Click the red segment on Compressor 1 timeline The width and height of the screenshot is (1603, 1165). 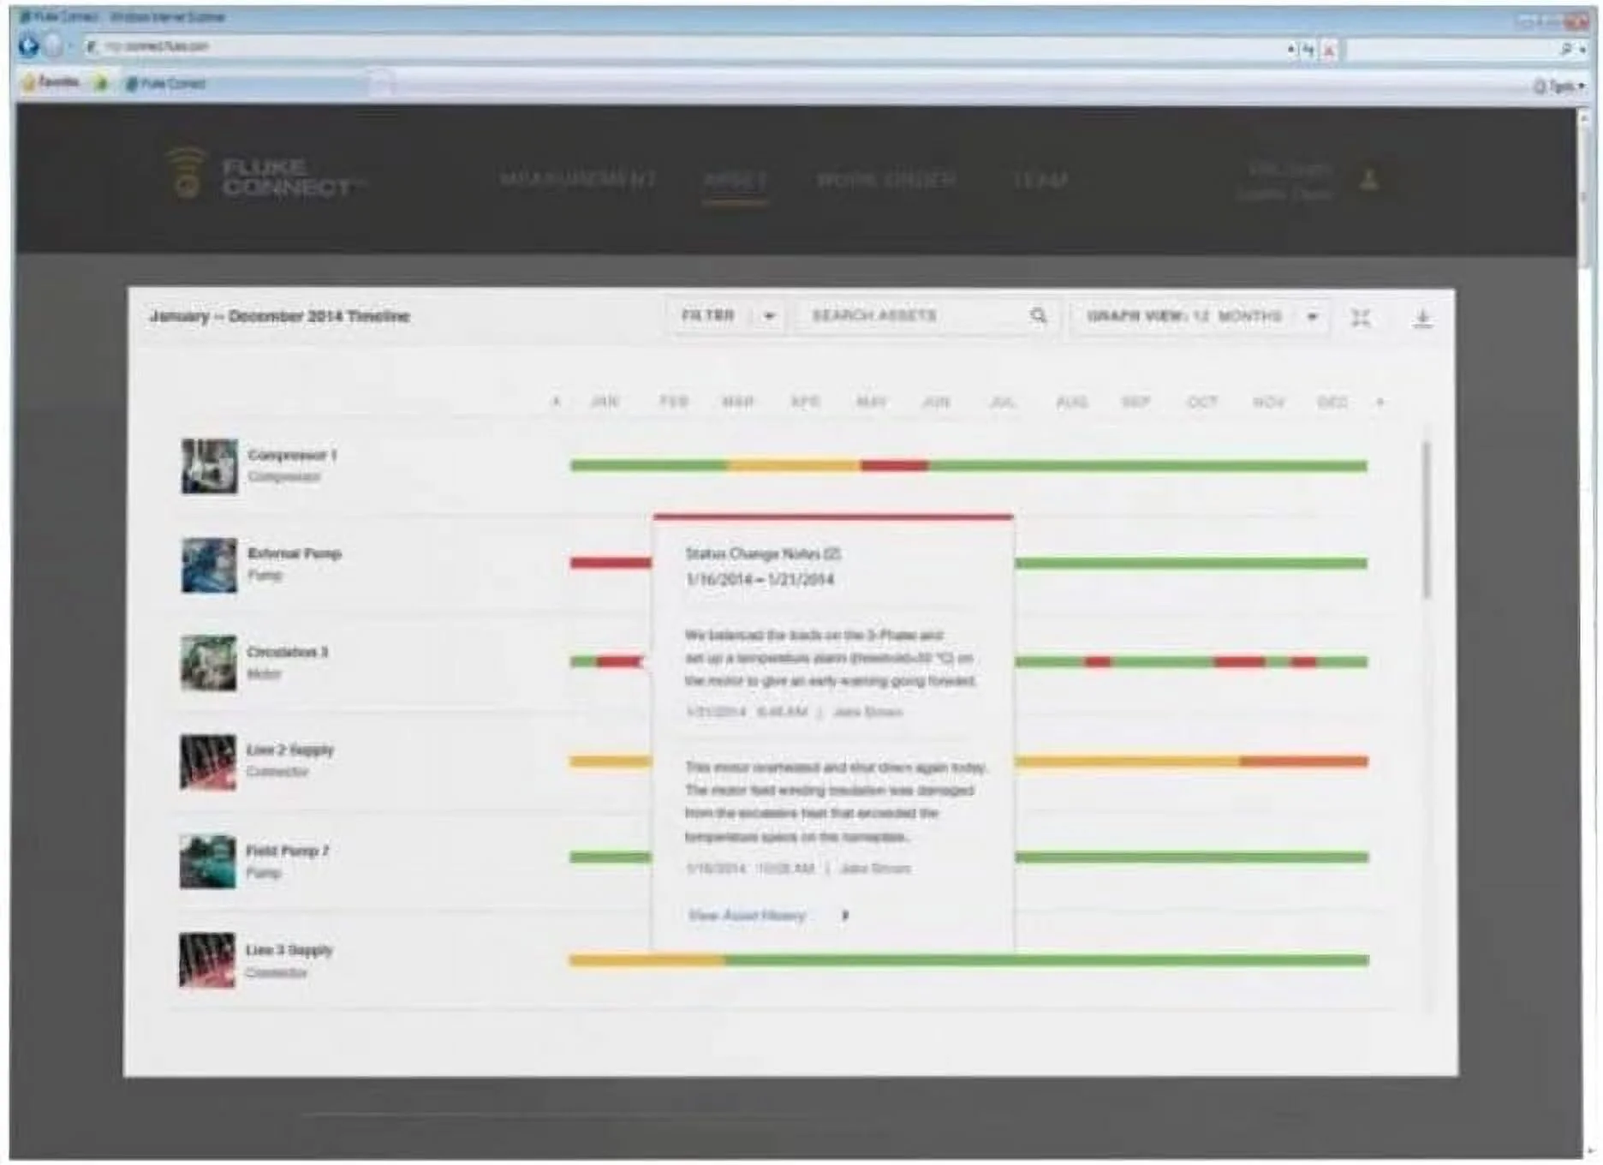[894, 466]
